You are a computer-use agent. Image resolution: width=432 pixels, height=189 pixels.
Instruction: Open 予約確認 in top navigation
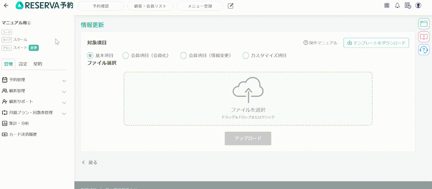(101, 6)
